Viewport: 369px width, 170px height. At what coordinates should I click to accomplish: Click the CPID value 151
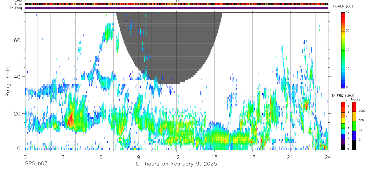coord(176,1)
